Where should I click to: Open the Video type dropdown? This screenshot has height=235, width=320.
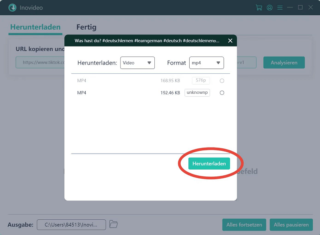(x=137, y=63)
